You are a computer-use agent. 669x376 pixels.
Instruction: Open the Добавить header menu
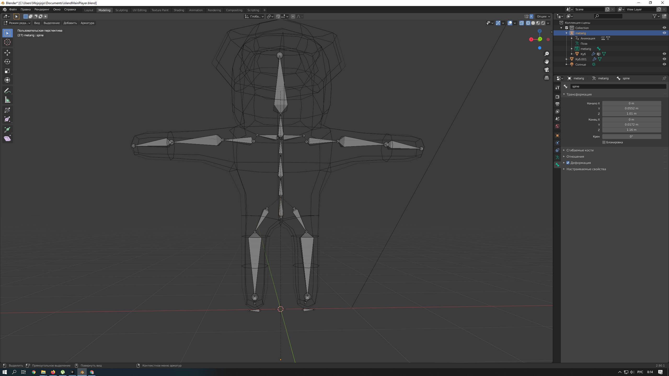click(70, 23)
